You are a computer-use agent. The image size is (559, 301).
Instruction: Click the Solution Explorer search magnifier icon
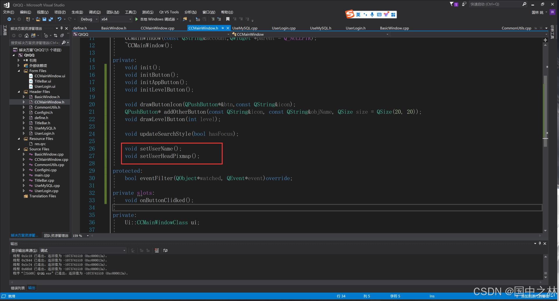(64, 43)
